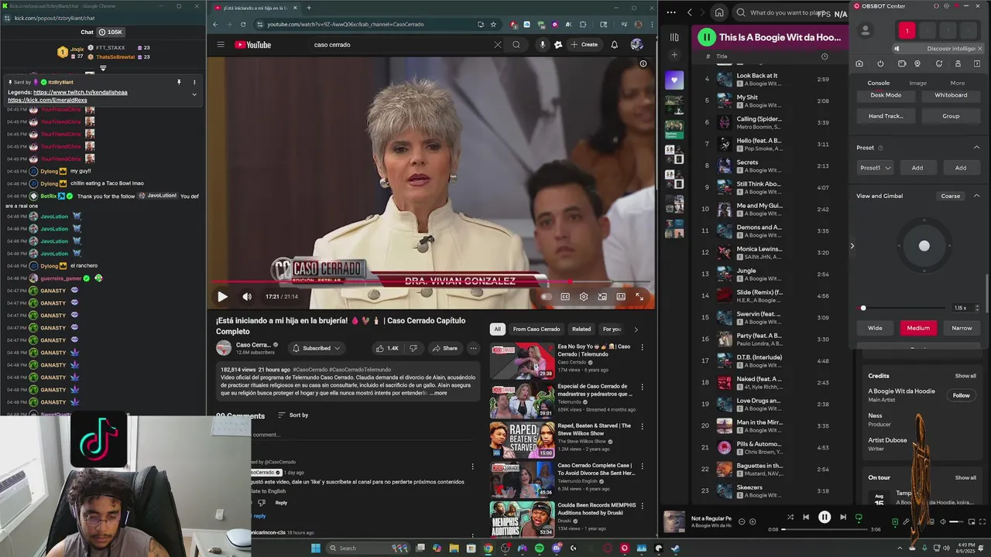This screenshot has height=557, width=991.
Task: Go to Spotify Home
Action: coord(719,12)
